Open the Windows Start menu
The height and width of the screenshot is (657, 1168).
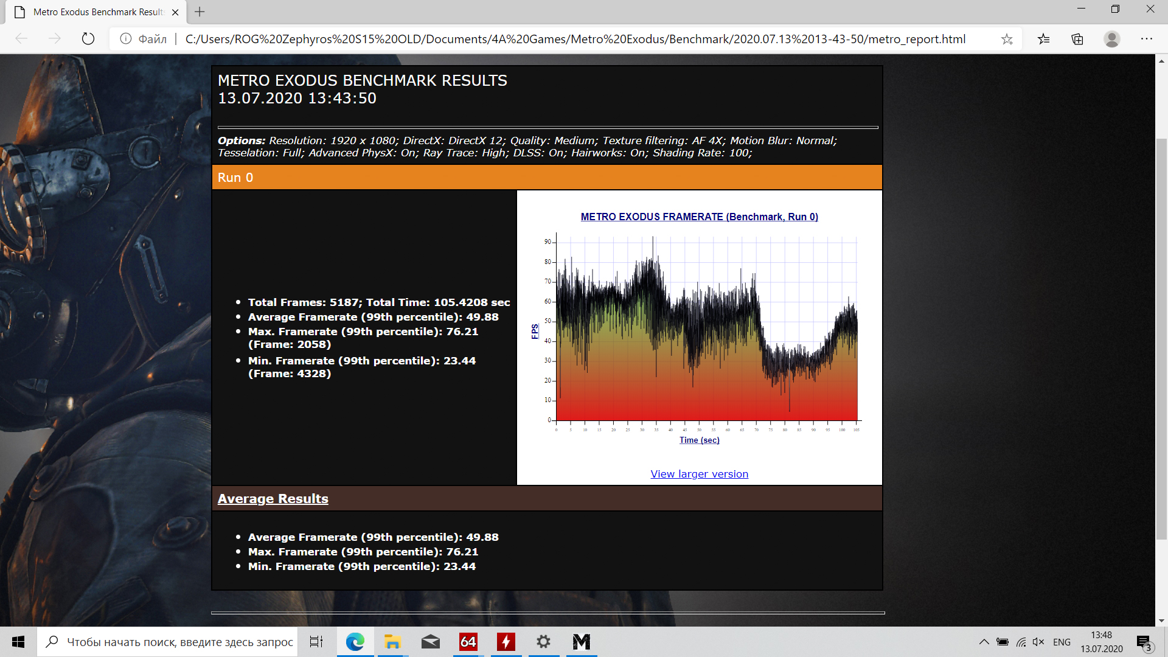click(x=18, y=642)
